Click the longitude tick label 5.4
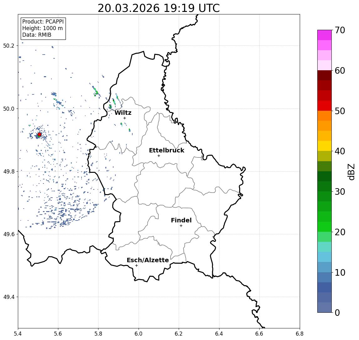Image resolution: width=359 pixels, height=340 pixels. pos(18,333)
